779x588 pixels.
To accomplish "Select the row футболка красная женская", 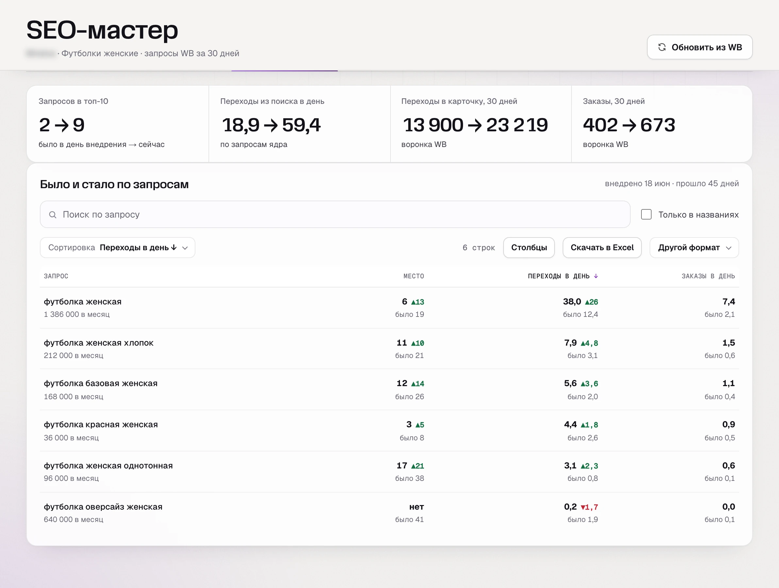I will pos(389,431).
